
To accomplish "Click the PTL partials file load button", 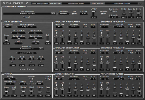I will click(41, 49).
